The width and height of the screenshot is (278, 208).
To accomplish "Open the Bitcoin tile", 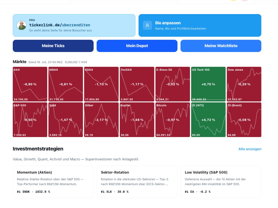I will coord(173,120).
